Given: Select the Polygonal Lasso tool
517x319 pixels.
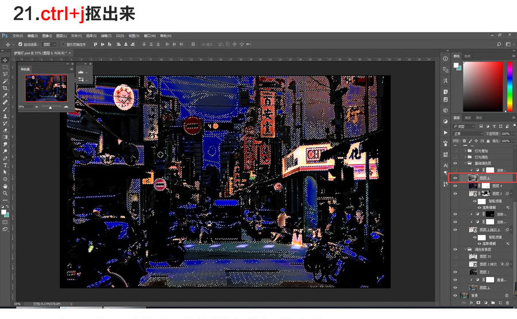Looking at the screenshot, I should 5,74.
